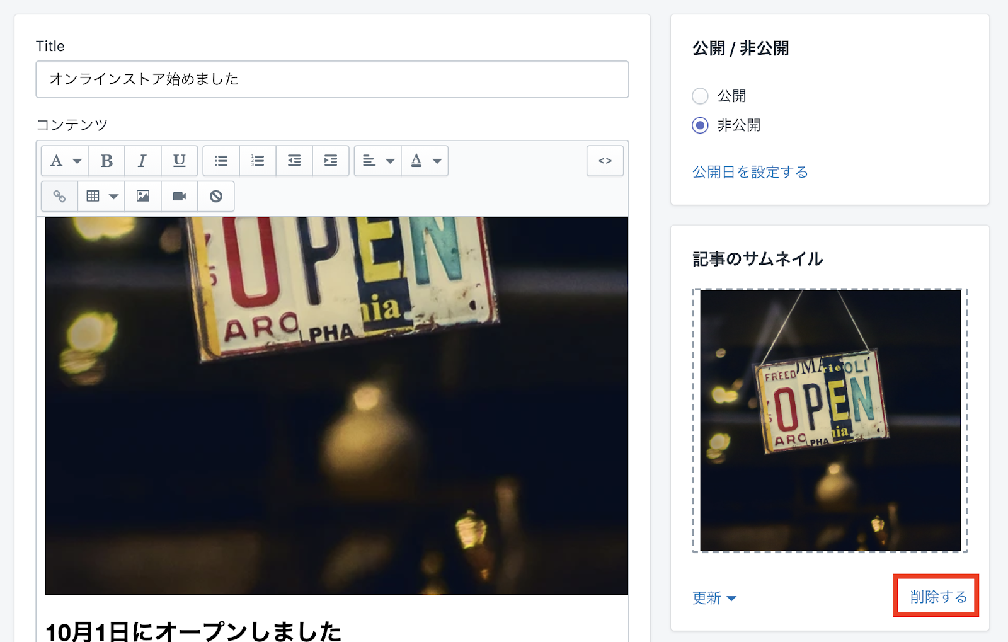Screen dimensions: 1008x642
Task: Insert a video into content
Action: tap(180, 197)
